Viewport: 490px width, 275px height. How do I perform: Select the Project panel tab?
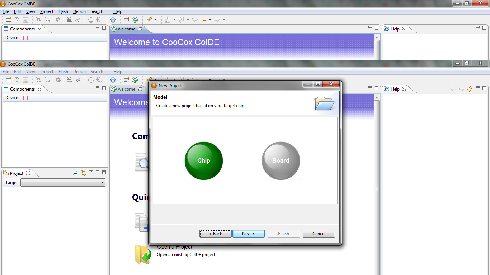[17, 173]
